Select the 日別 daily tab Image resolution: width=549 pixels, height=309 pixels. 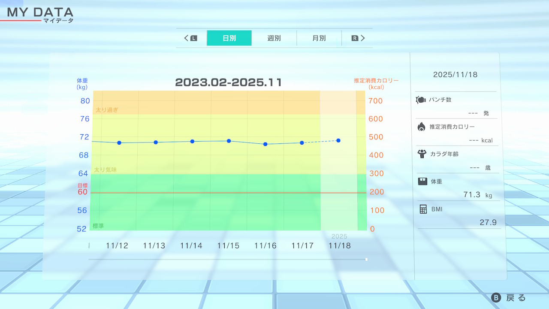point(229,38)
